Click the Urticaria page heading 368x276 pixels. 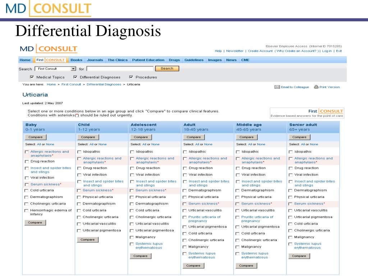(35, 95)
